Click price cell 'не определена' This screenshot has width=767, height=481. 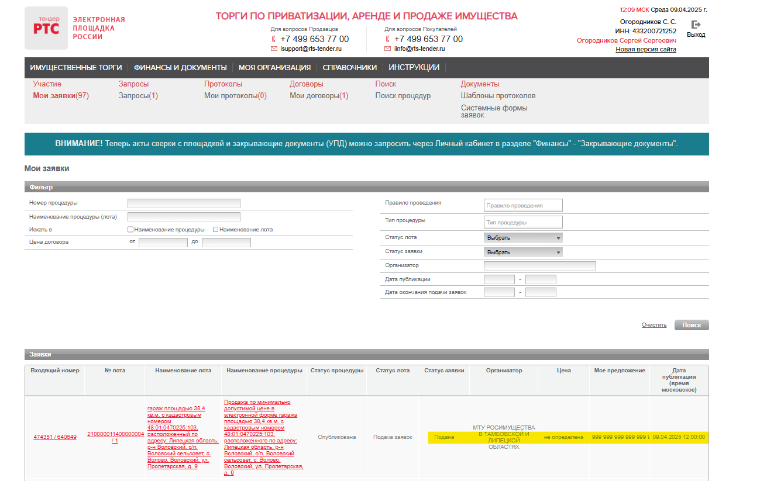click(563, 437)
